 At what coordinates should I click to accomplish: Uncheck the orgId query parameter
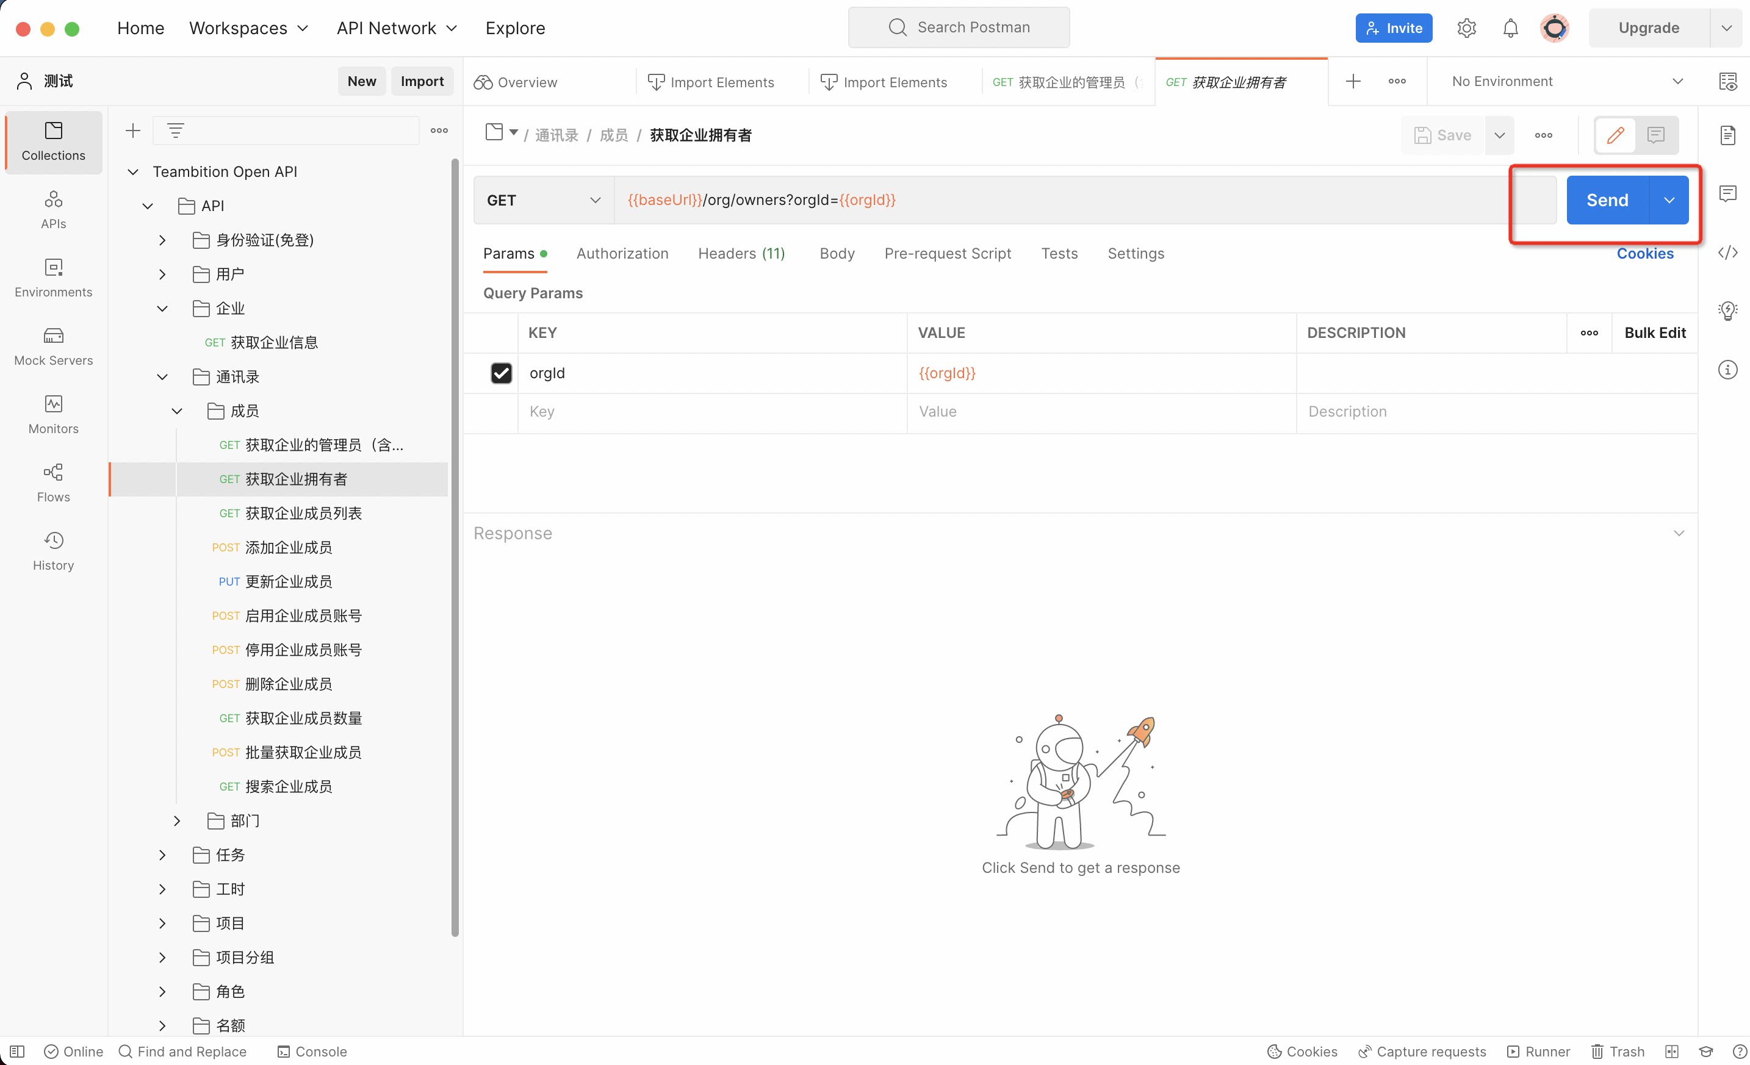[502, 373]
